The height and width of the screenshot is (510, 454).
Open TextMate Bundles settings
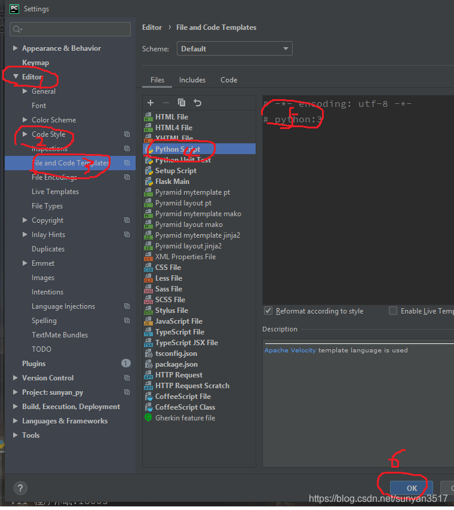pos(60,334)
